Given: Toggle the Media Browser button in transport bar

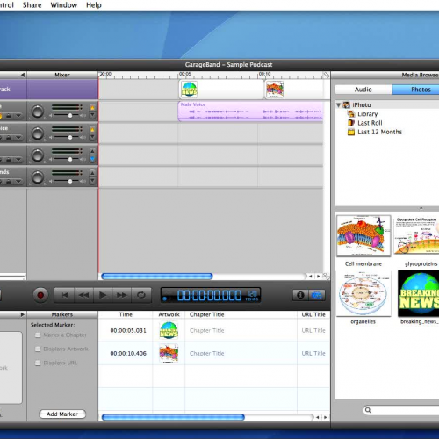Looking at the screenshot, I should tap(317, 295).
